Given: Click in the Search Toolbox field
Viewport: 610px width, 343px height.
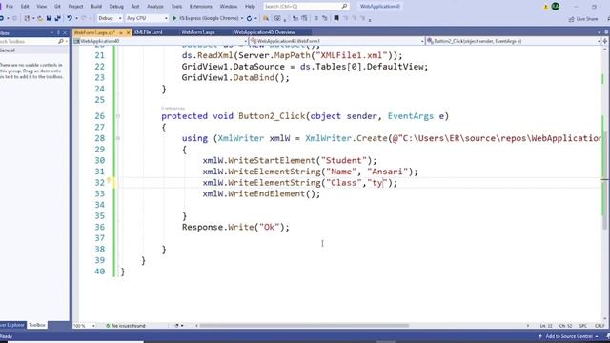Looking at the screenshot, I should 29,41.
